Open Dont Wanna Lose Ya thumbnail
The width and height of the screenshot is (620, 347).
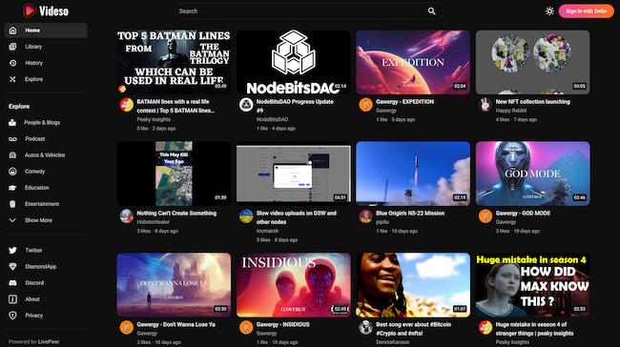click(174, 285)
